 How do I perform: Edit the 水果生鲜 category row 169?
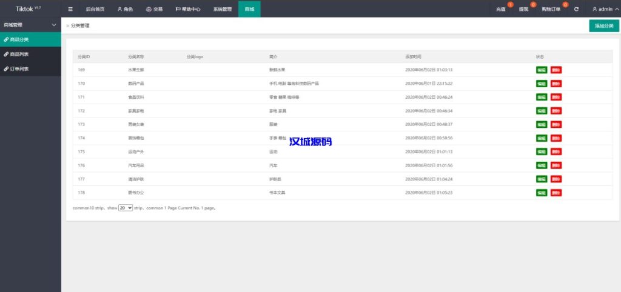click(542, 70)
